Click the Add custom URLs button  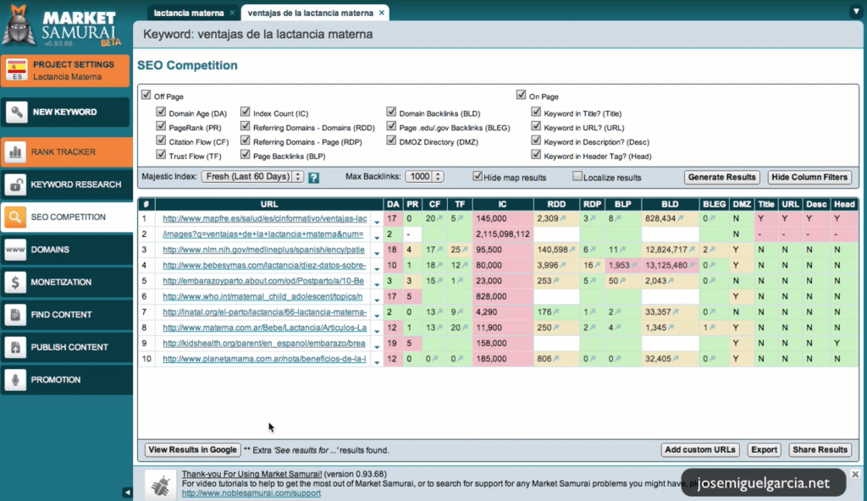tap(700, 449)
